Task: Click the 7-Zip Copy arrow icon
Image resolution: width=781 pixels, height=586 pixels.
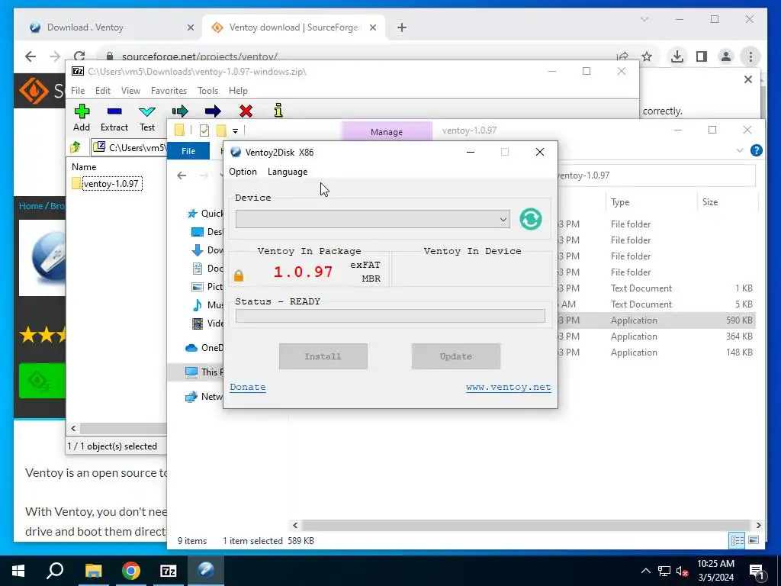Action: (x=180, y=111)
